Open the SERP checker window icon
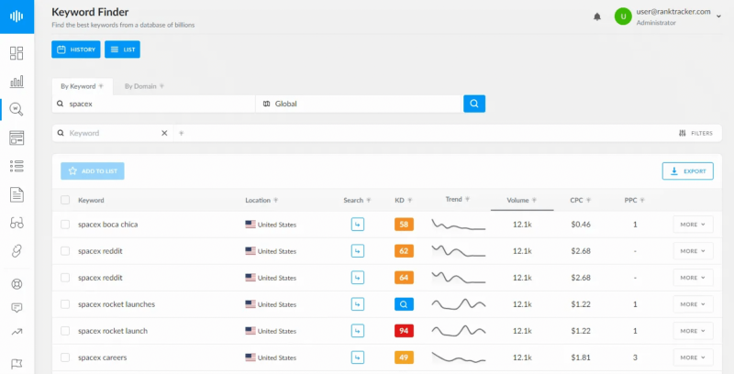Screen dimensions: 734x374 pos(17,137)
